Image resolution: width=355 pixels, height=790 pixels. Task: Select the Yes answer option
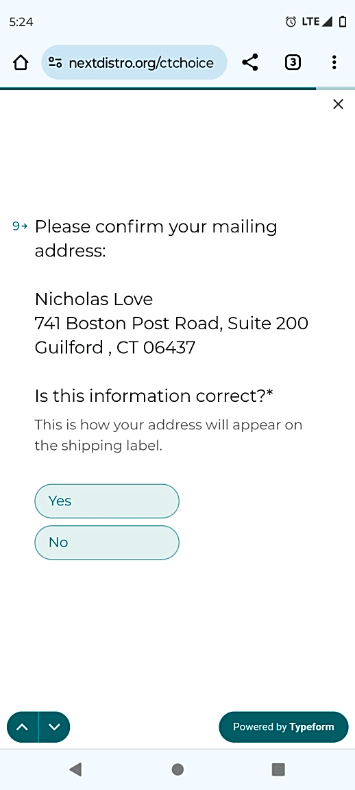107,501
